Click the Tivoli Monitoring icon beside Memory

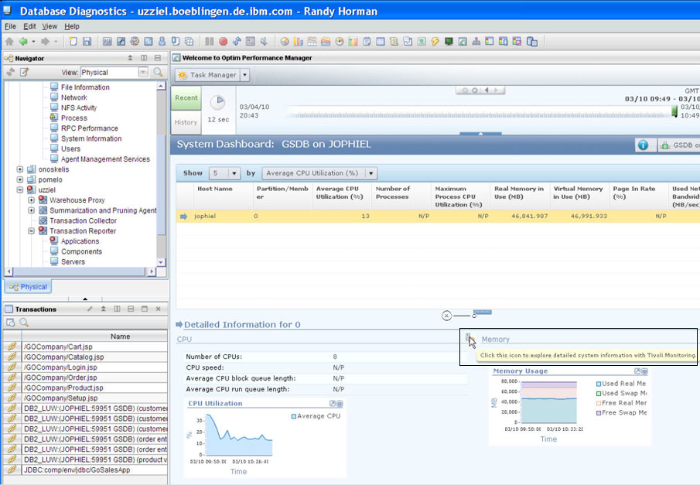[x=468, y=337]
